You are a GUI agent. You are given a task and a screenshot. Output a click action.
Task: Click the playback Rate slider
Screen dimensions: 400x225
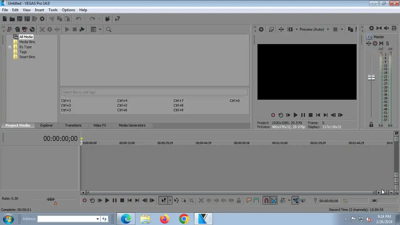(x=51, y=199)
